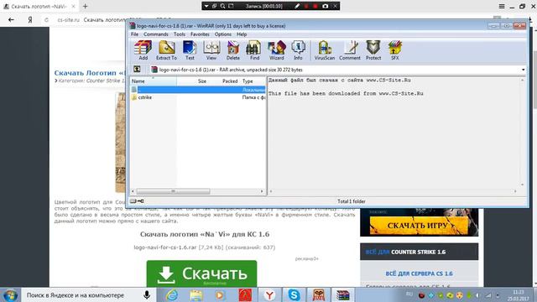Switch to WinRAR on taskbar
This screenshot has height=302, width=537.
pos(342,294)
